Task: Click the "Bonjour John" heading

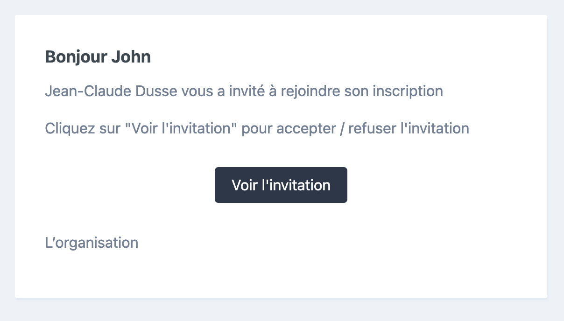Action: pyautogui.click(x=98, y=57)
